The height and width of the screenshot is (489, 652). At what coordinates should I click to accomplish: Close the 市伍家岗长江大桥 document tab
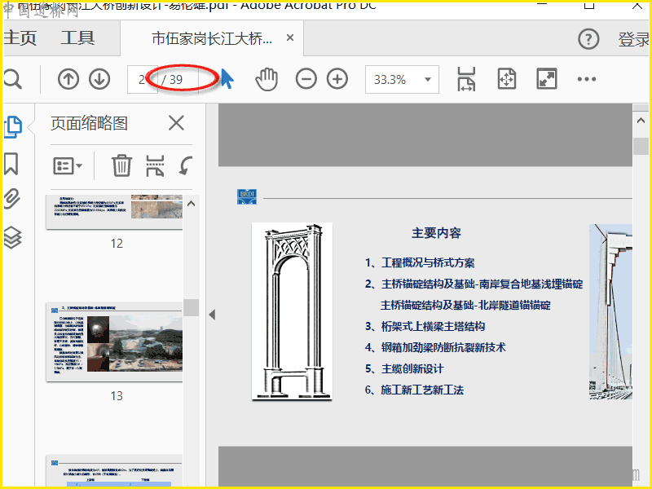(290, 37)
